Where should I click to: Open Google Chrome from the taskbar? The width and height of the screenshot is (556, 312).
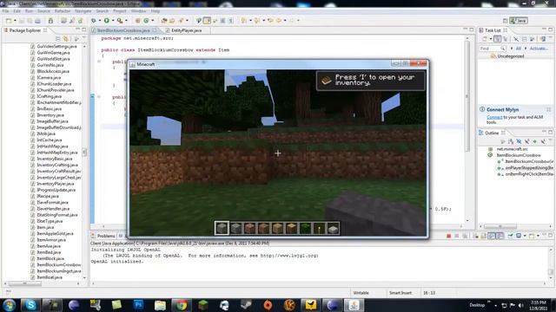click(x=182, y=305)
